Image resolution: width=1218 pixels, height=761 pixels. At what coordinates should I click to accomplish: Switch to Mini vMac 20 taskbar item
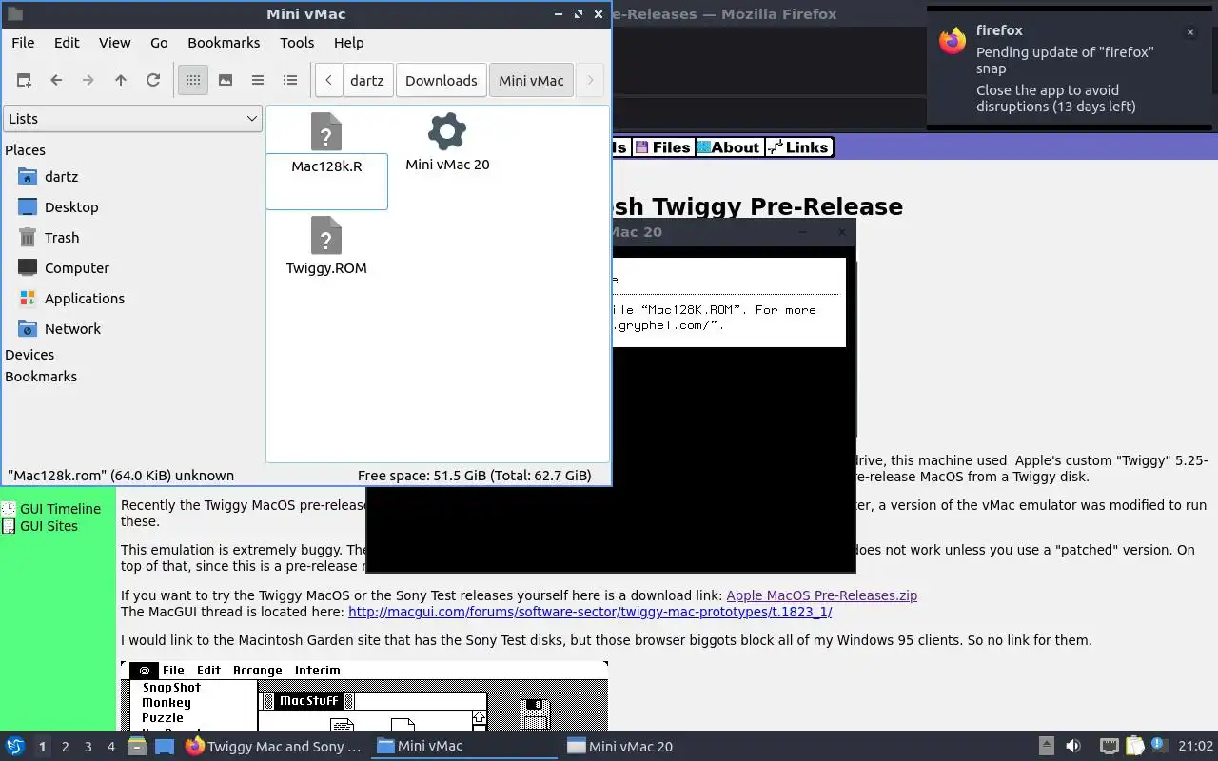(x=656, y=747)
